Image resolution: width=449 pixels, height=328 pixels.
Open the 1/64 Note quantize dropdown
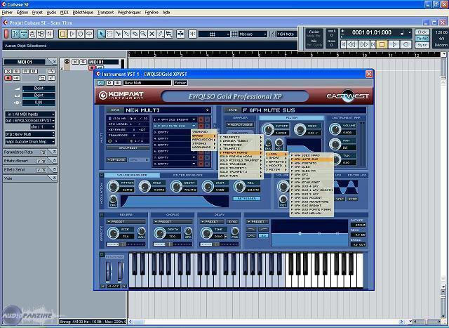pos(287,34)
